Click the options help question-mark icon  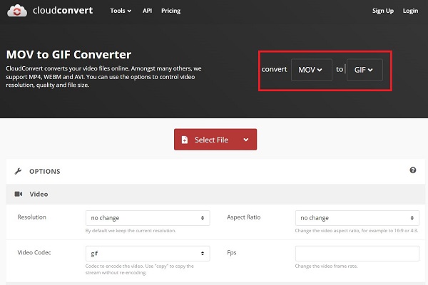(x=413, y=170)
